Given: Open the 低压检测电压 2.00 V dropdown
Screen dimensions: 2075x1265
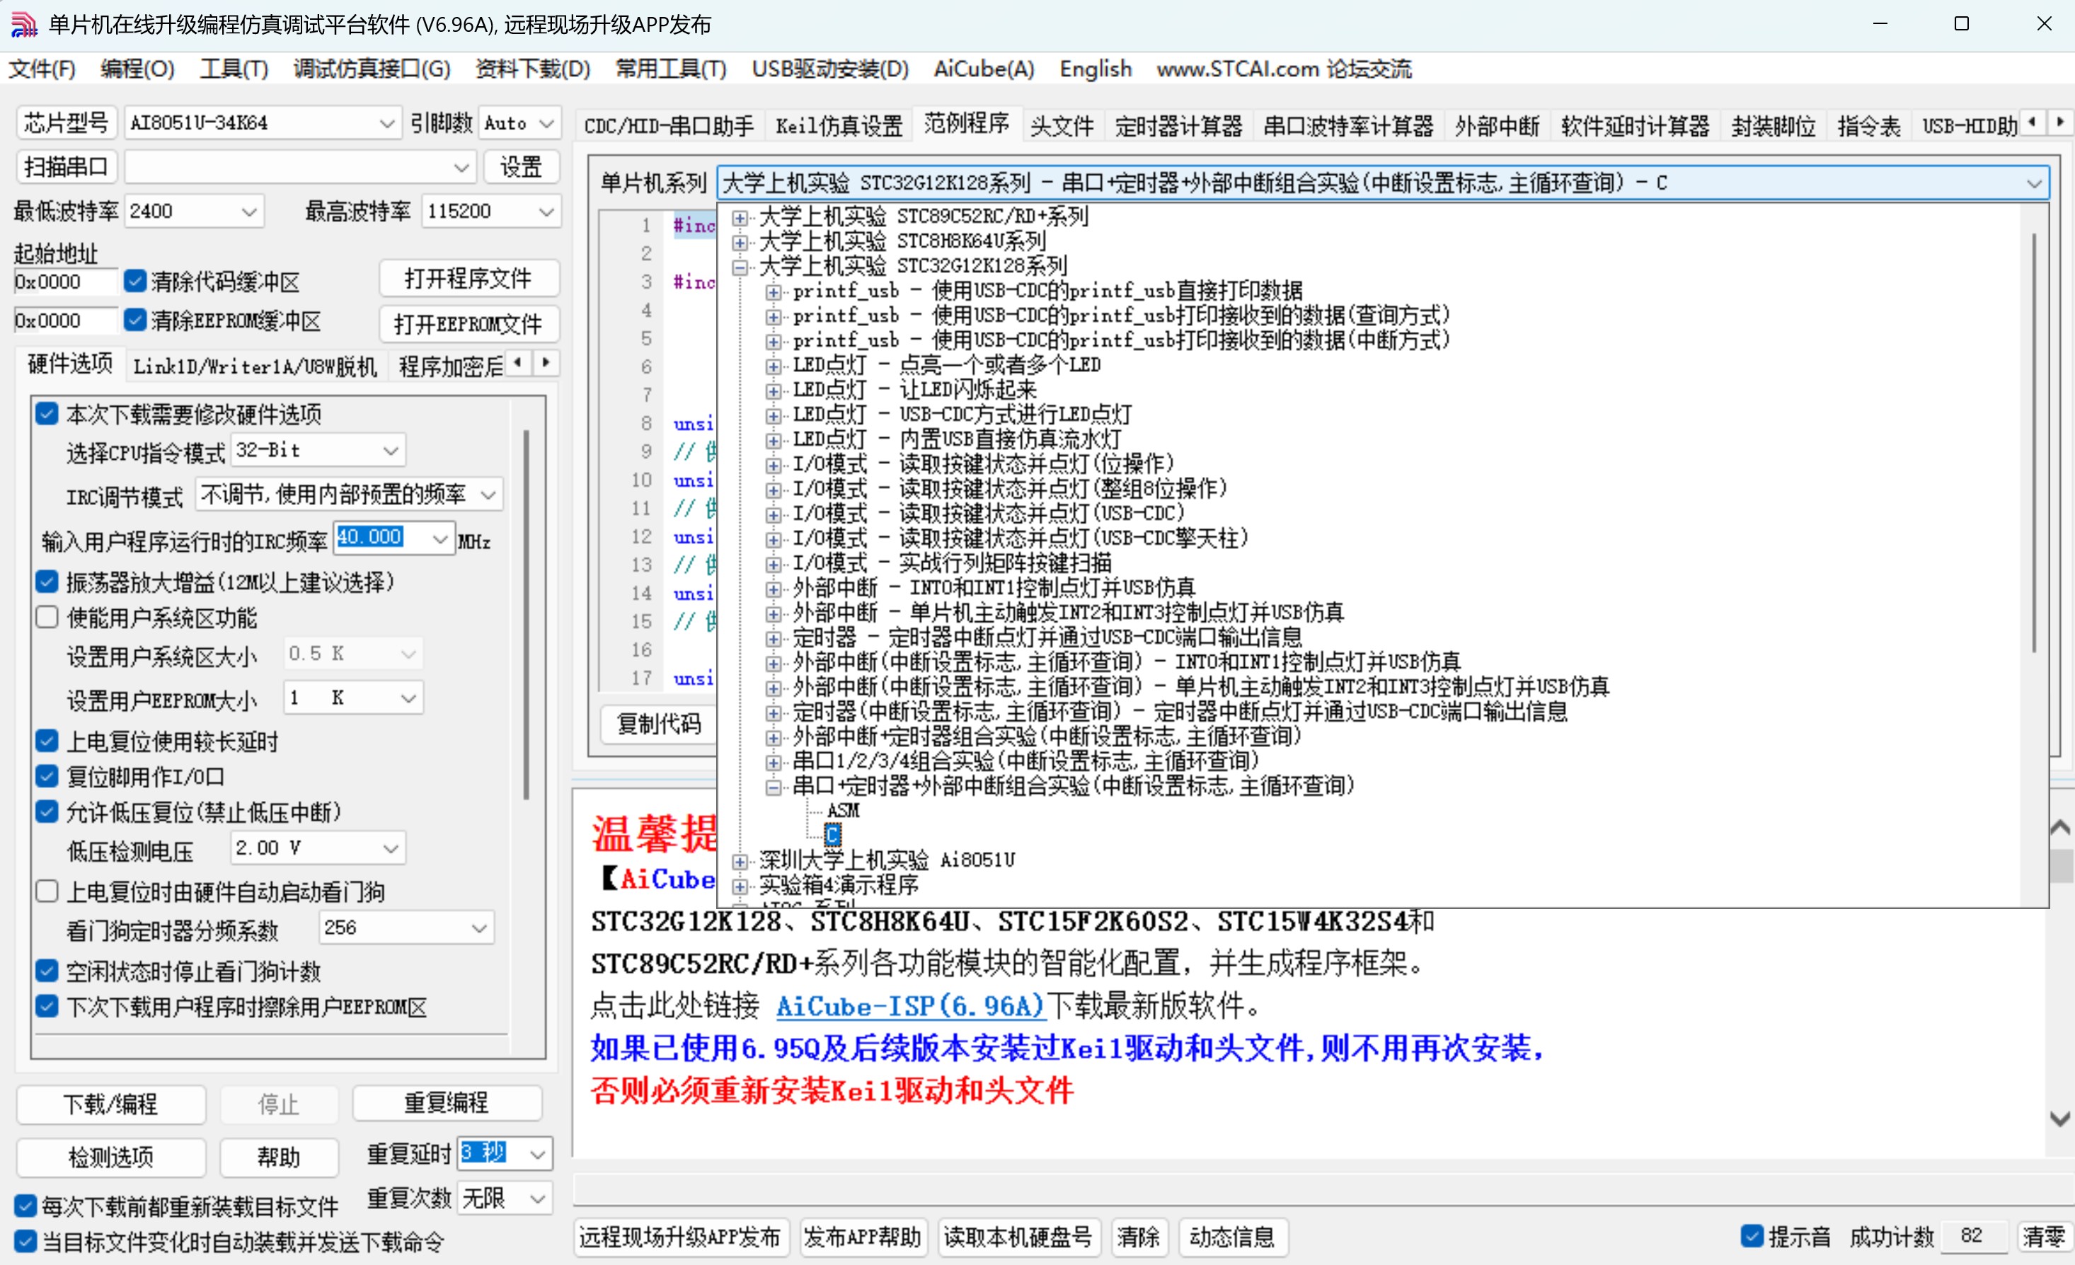Looking at the screenshot, I should click(x=318, y=848).
